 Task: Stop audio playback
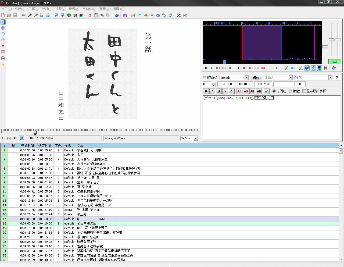tap(230, 68)
